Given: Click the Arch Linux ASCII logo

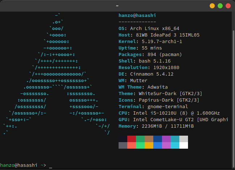Looking at the screenshot, I should (56, 74).
